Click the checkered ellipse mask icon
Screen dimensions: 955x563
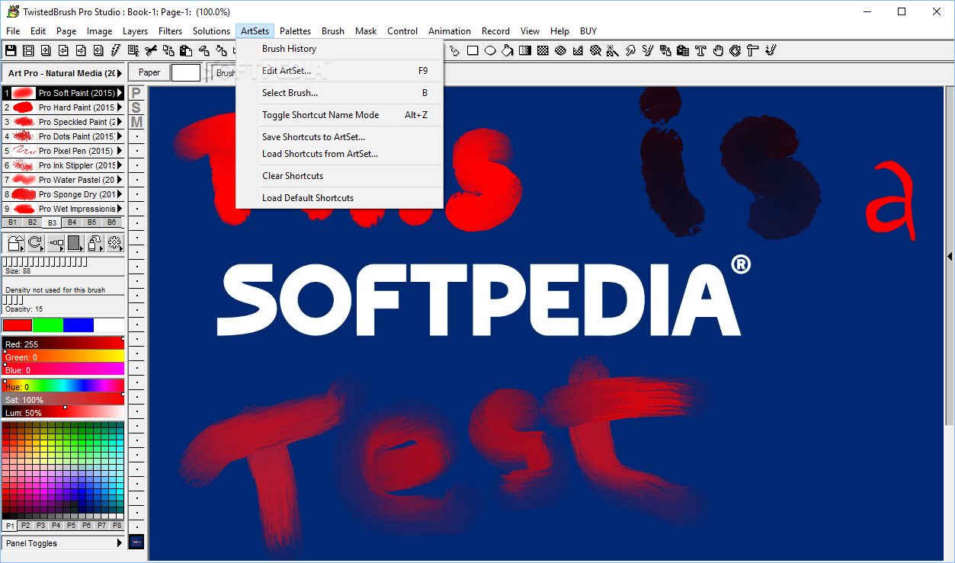(x=560, y=50)
